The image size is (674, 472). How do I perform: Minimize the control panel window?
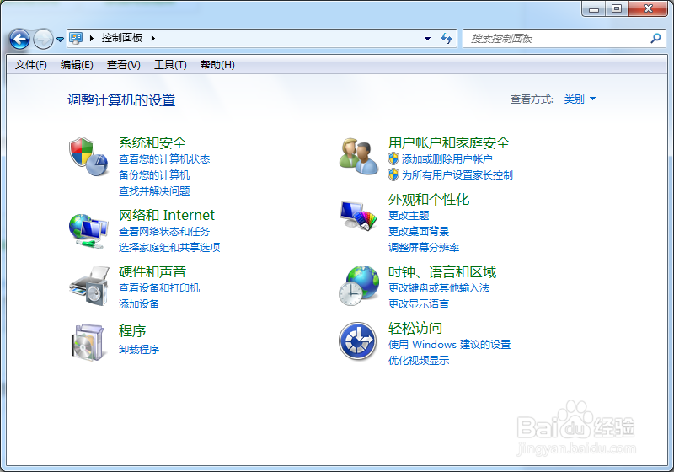[594, 8]
